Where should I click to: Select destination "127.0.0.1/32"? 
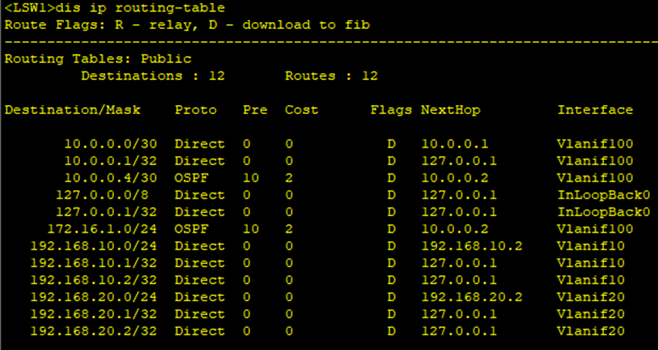coord(106,212)
